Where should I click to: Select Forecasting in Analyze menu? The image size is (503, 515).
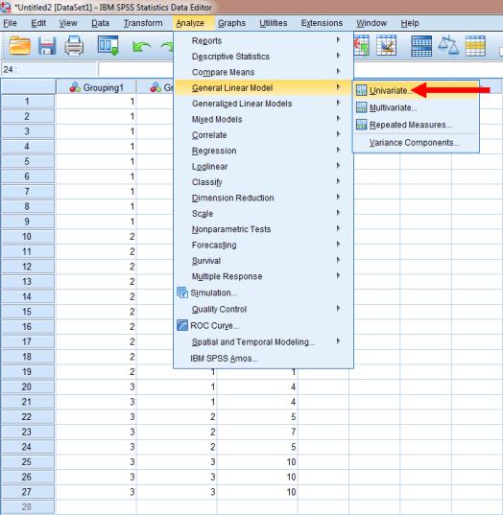pyautogui.click(x=264, y=245)
